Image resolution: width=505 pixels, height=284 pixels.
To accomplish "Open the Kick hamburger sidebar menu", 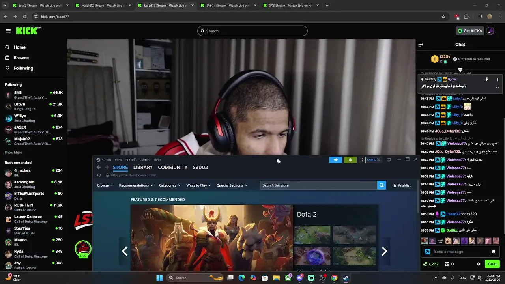I will [x=8, y=31].
